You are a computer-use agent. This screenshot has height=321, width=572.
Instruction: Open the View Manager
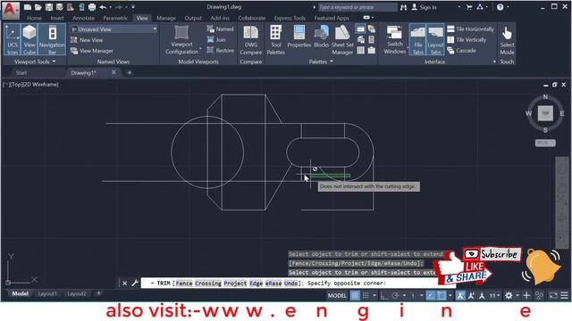tap(91, 51)
